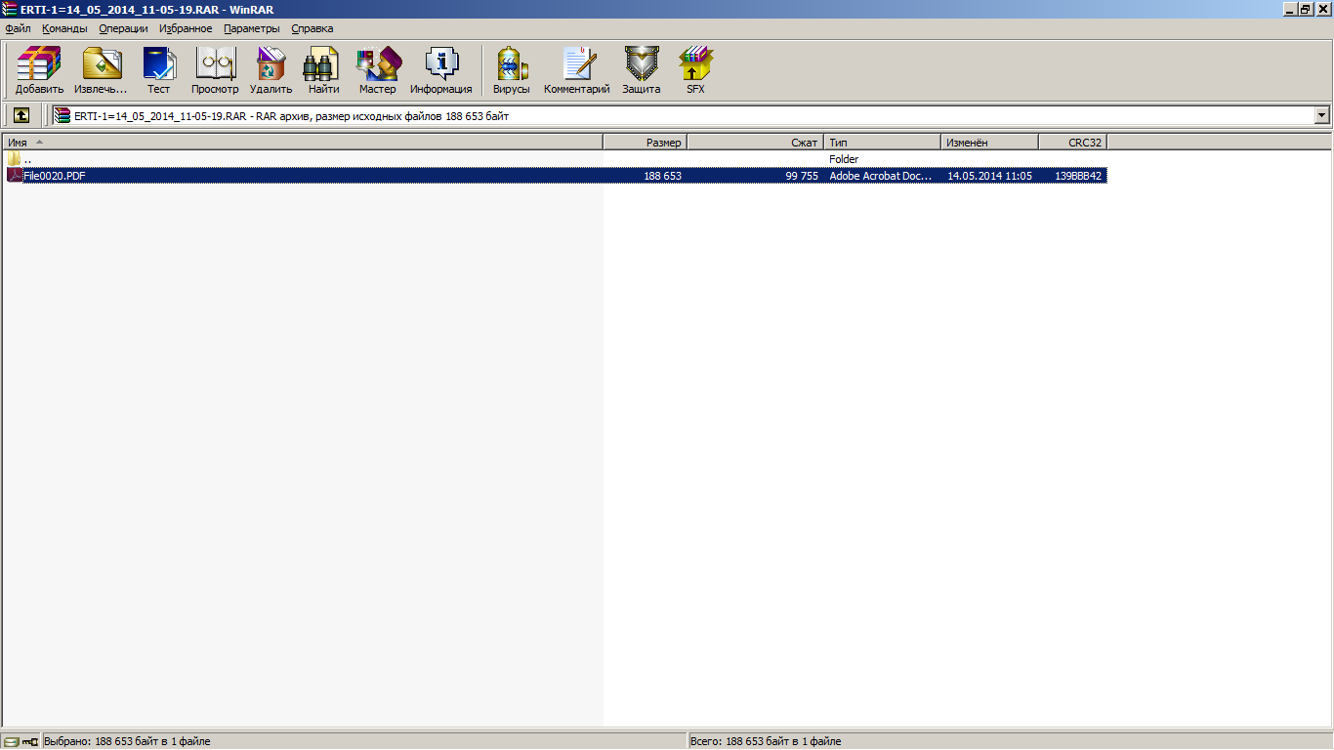Screen dimensions: 1334x750
Task: Click the WinRAR icon in address bar
Action: tap(63, 115)
